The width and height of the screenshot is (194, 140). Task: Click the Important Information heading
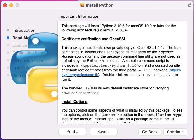point(79,17)
